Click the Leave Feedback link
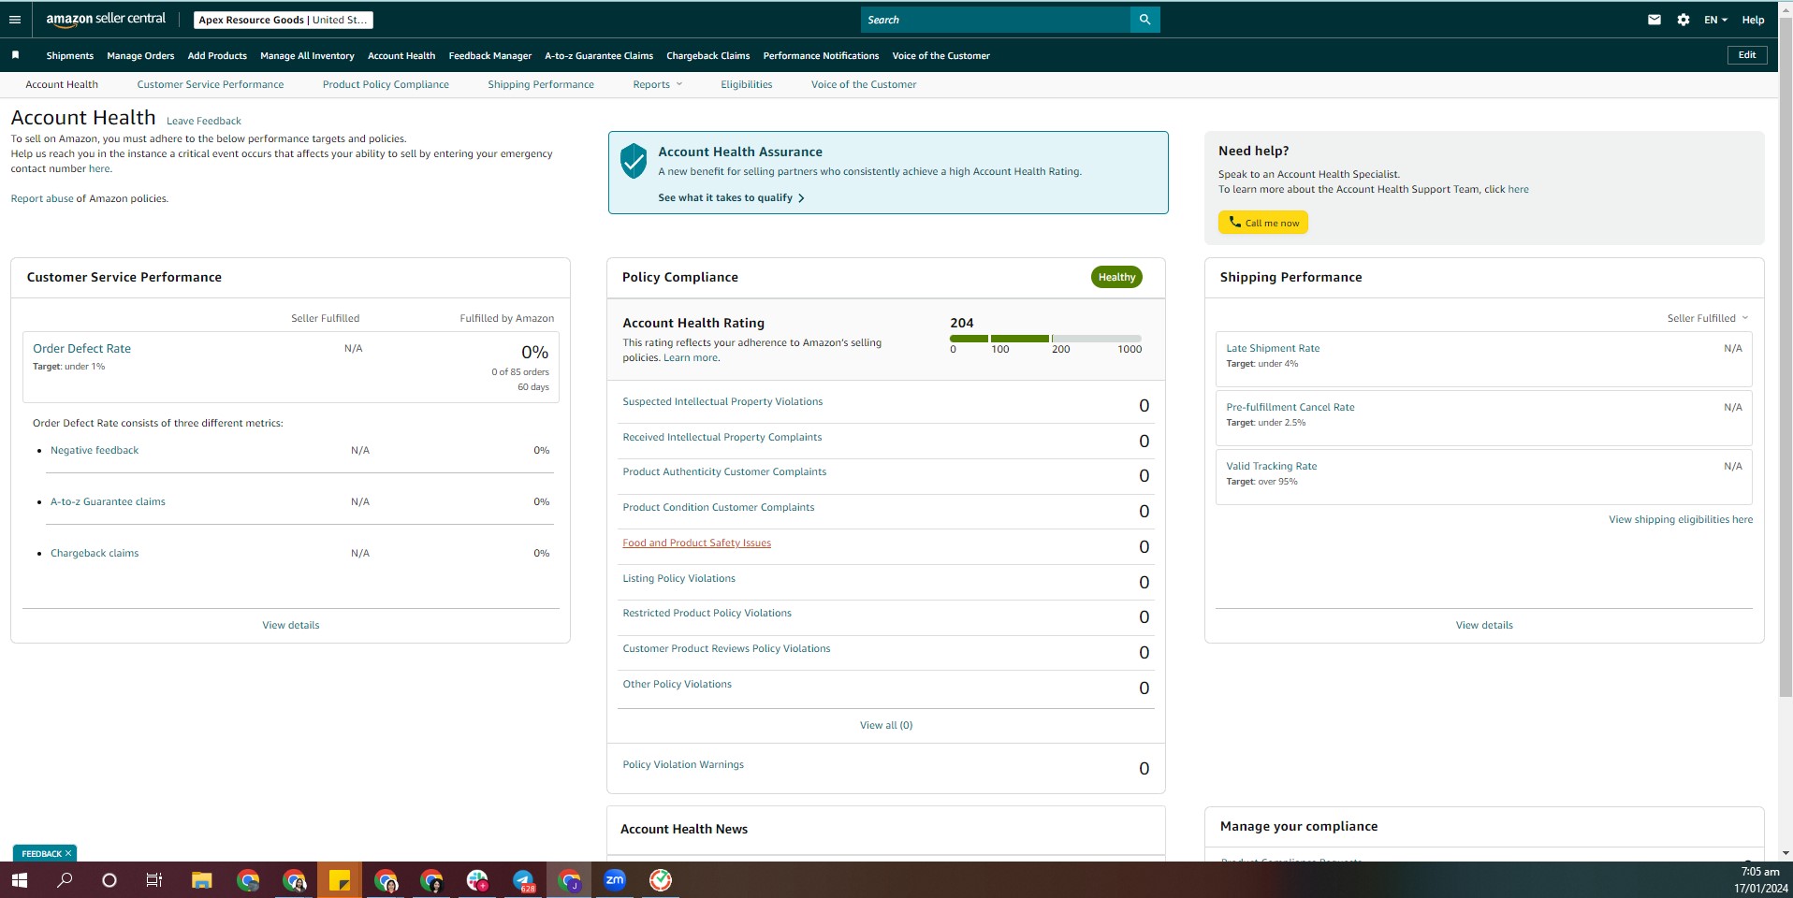Viewport: 1793px width, 898px height. pos(204,121)
